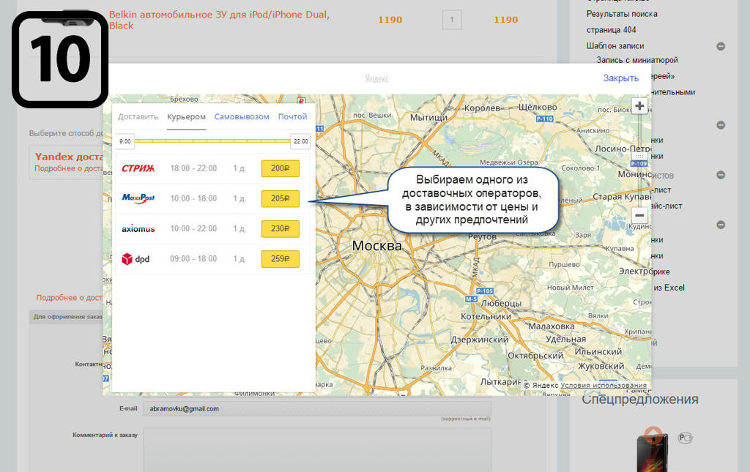Click the E-mail input field

pyautogui.click(x=318, y=409)
